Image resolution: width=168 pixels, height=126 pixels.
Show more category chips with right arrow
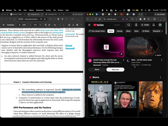pyautogui.click(x=162, y=31)
